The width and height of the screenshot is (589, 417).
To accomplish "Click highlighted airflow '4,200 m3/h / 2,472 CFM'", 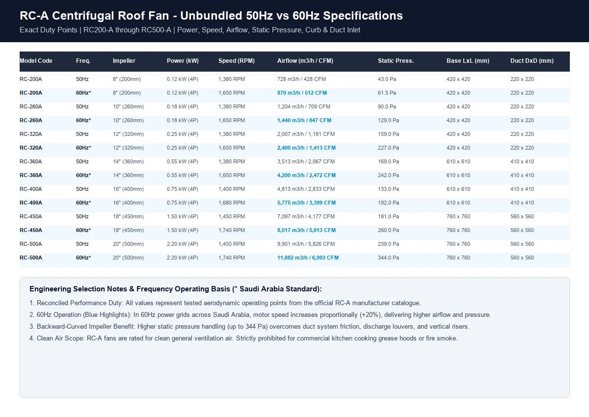I will (306, 175).
